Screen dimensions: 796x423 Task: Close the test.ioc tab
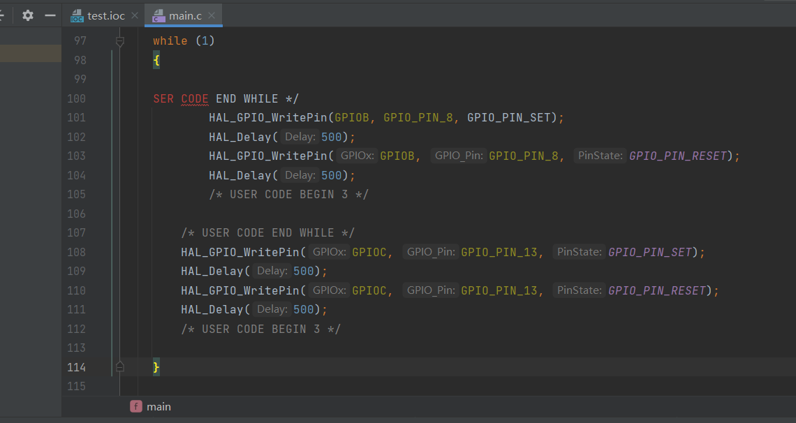tap(135, 16)
